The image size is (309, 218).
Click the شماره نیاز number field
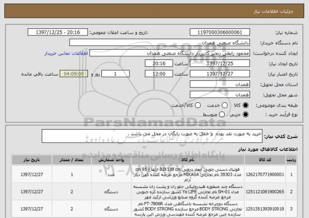coord(220,32)
